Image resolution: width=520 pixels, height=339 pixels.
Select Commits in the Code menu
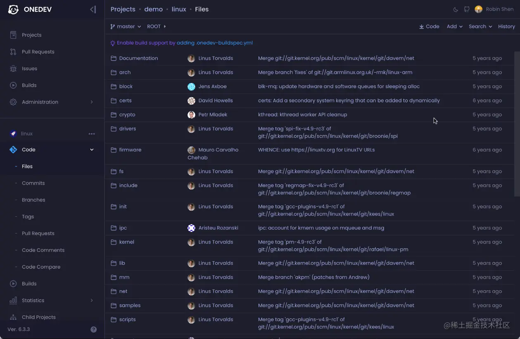tap(33, 183)
